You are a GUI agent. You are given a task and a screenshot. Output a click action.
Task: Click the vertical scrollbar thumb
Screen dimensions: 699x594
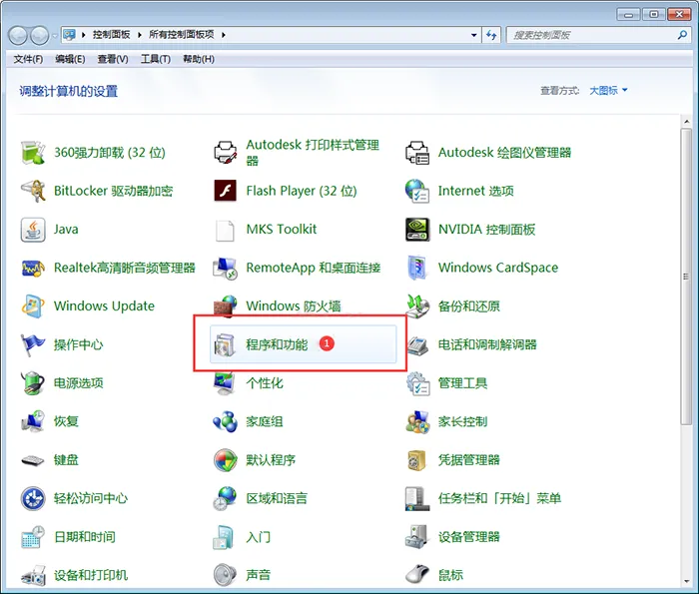pyautogui.click(x=686, y=277)
